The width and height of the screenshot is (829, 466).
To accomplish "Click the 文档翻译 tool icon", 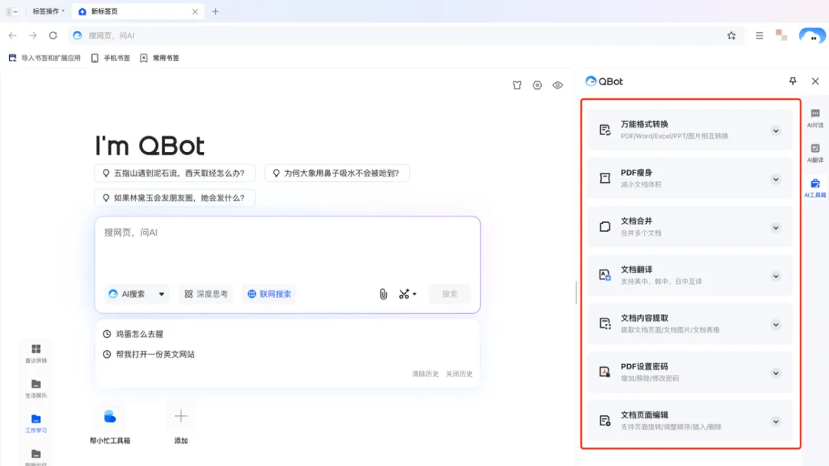I will point(605,275).
